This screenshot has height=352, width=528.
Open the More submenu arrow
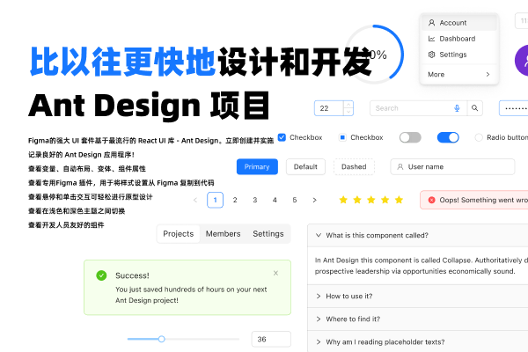coord(488,75)
